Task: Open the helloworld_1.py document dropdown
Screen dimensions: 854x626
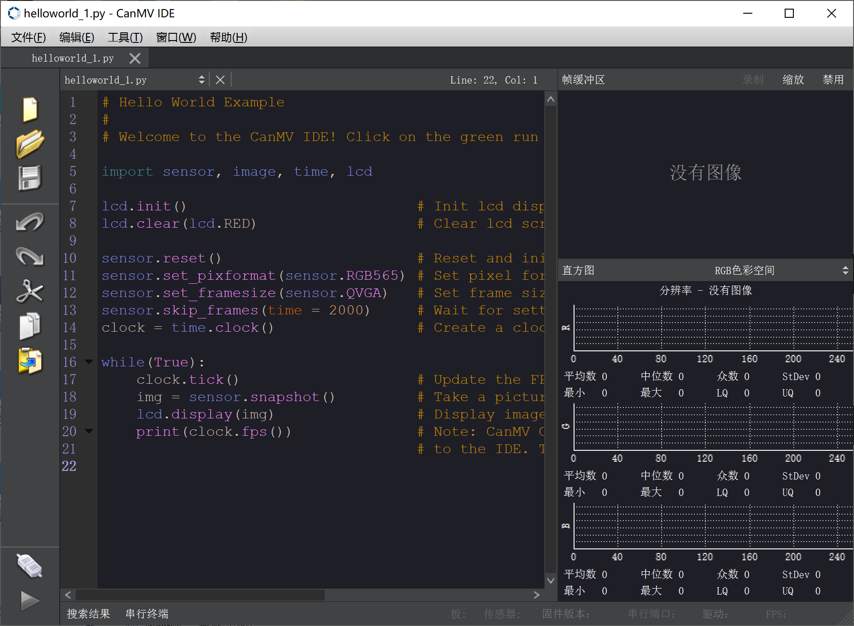Action: tap(135, 80)
